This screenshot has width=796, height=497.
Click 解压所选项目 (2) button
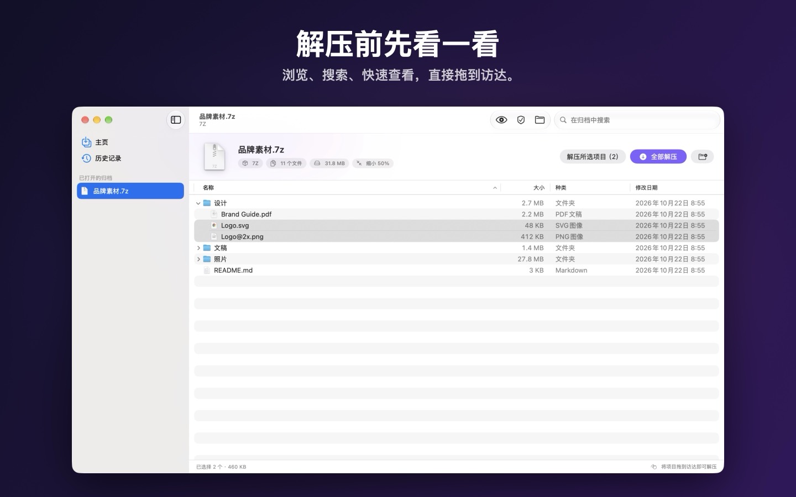tap(593, 157)
